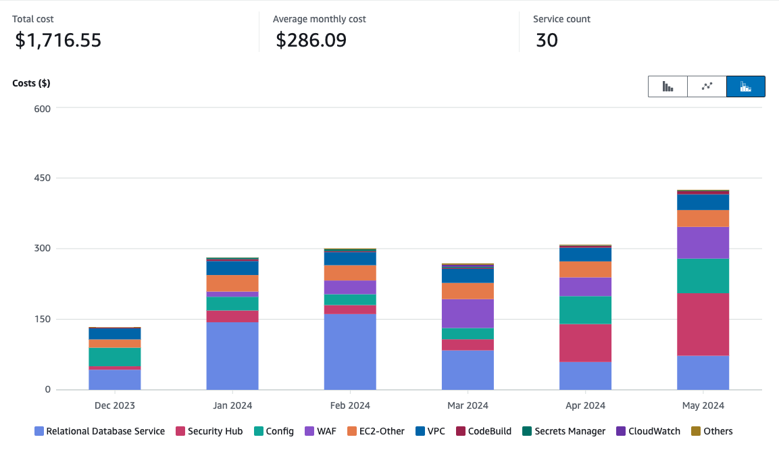
Task: Click the purple WAF segment in Mar 2024 bar
Action: tap(468, 313)
